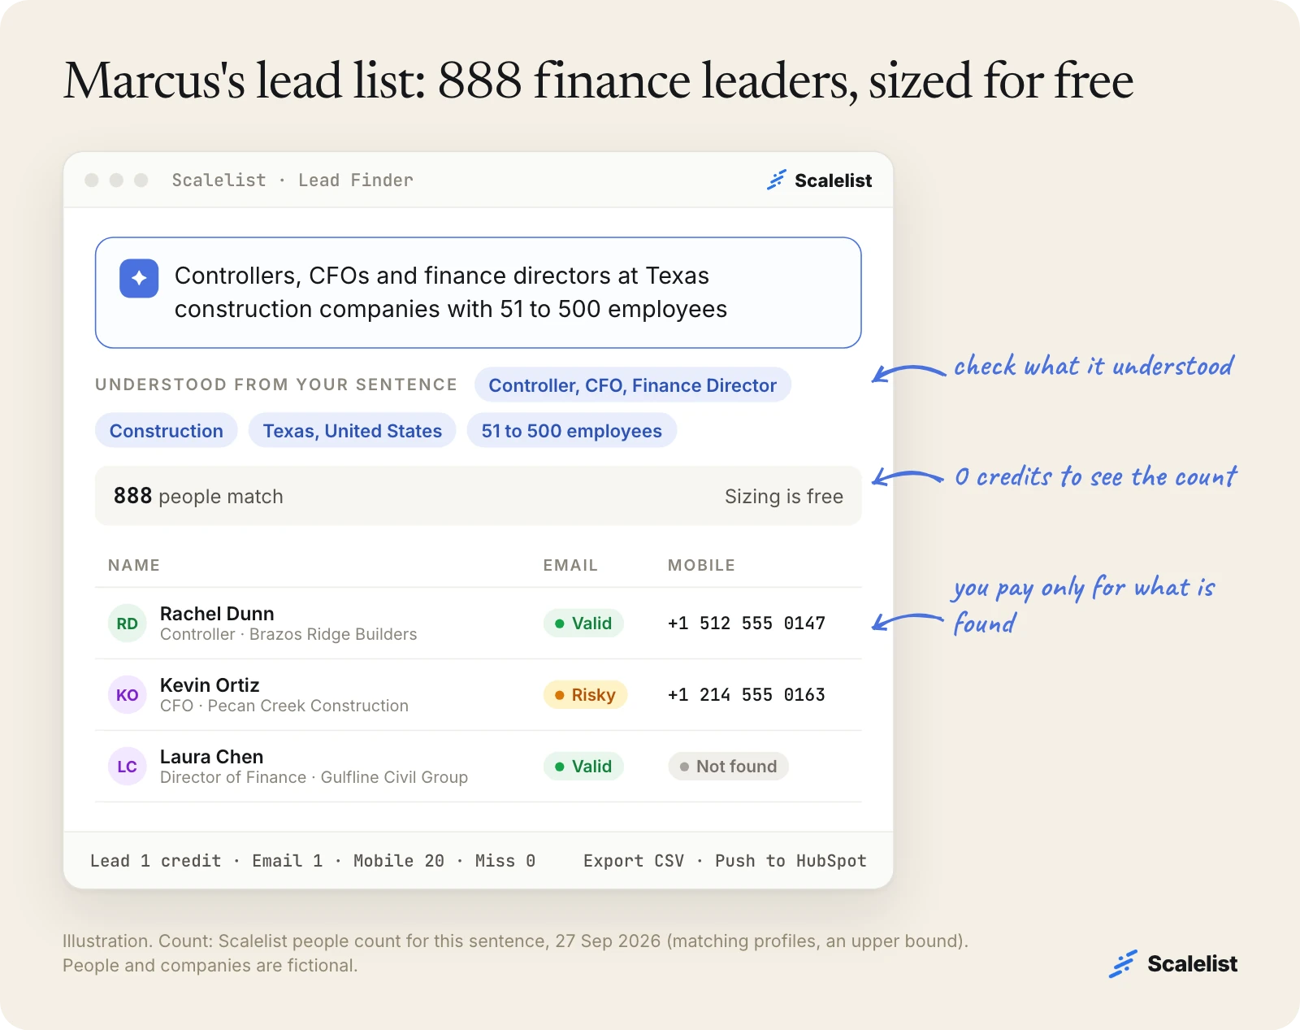This screenshot has width=1300, height=1030.
Task: Click the Scalelist logo in window header
Action: click(819, 180)
